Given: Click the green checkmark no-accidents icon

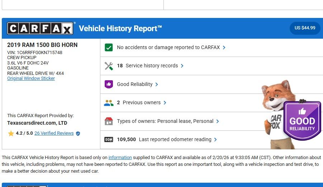Looking at the screenshot, I should tap(109, 47).
